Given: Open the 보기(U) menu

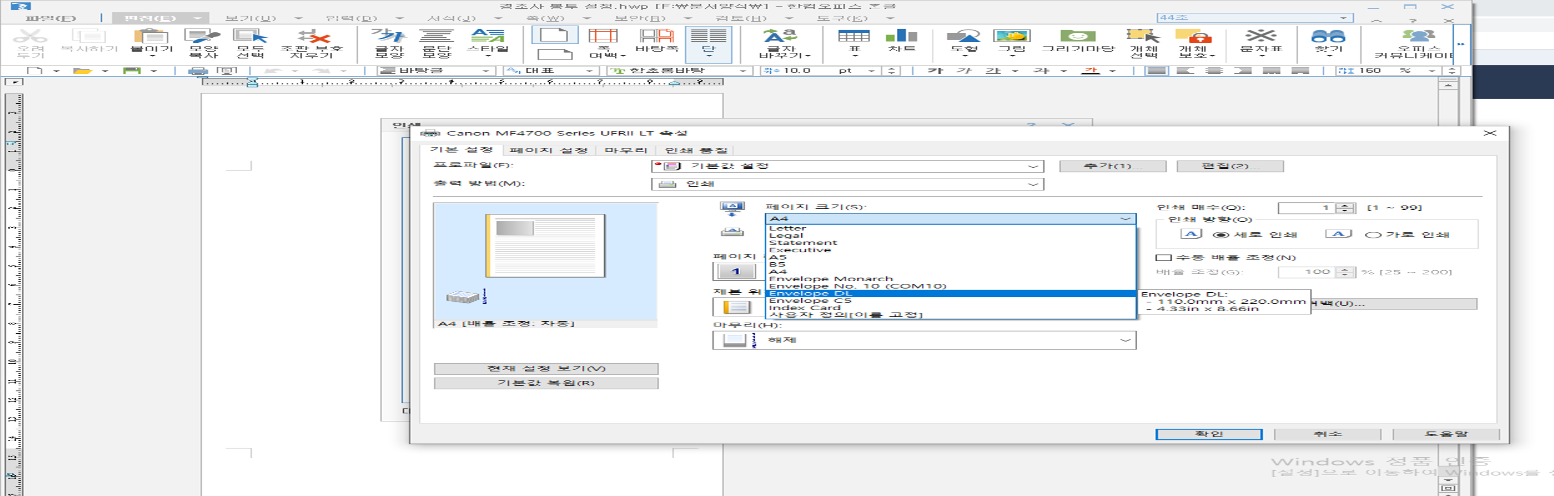Looking at the screenshot, I should (250, 18).
